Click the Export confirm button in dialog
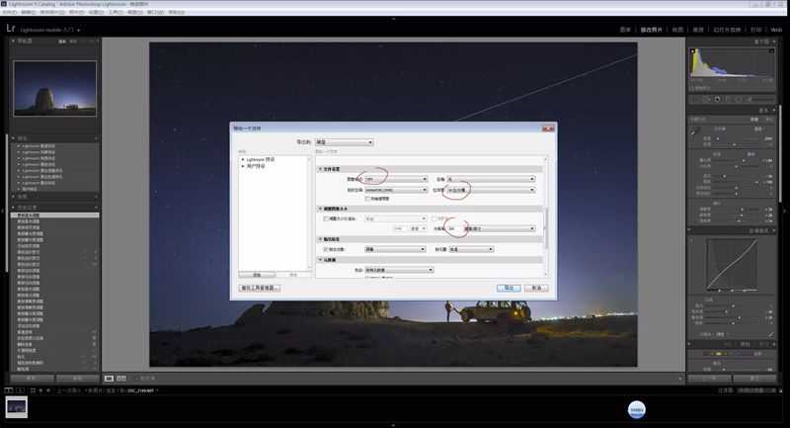This screenshot has height=428, width=790. coord(509,288)
